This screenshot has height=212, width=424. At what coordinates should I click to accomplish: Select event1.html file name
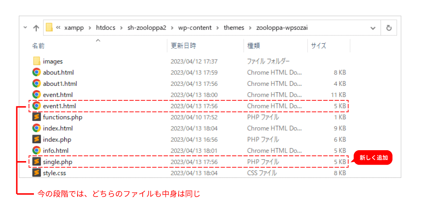pyautogui.click(x=59, y=106)
